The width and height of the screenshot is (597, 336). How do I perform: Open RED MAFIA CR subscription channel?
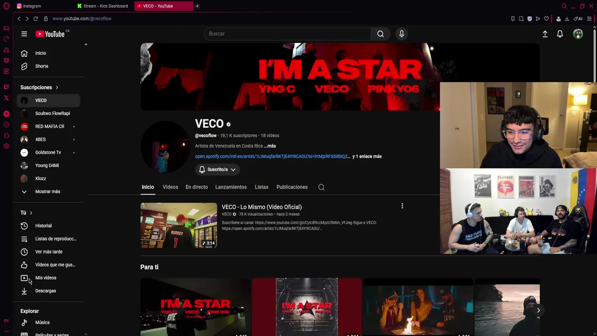(x=49, y=126)
